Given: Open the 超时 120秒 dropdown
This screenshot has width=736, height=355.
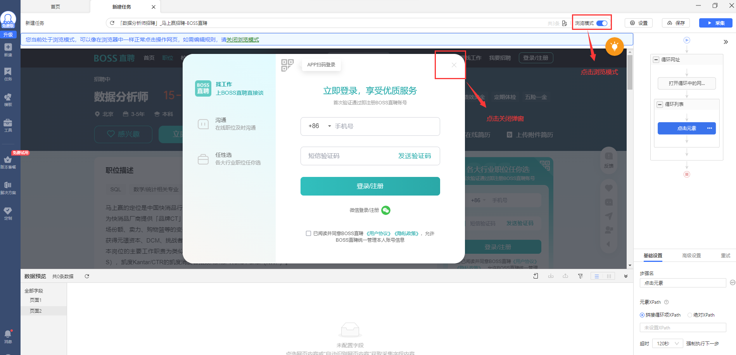Looking at the screenshot, I should click(667, 343).
